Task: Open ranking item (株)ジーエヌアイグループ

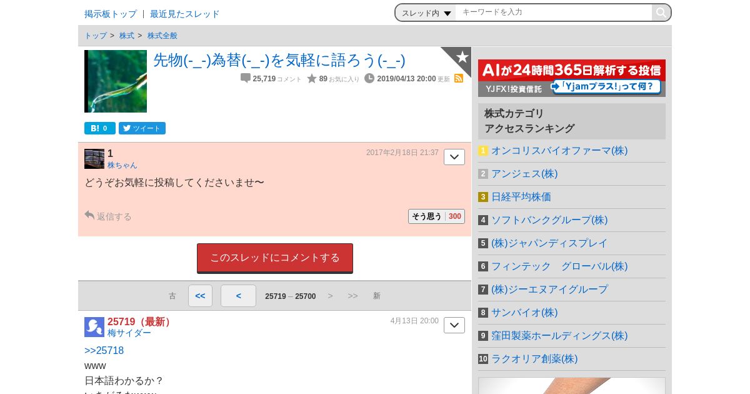Action: click(x=549, y=290)
